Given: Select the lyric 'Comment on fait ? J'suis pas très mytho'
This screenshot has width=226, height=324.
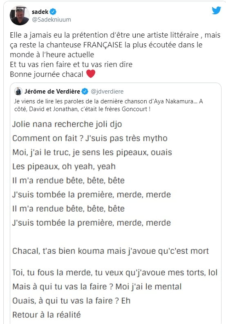Looking at the screenshot, I should [90, 138].
